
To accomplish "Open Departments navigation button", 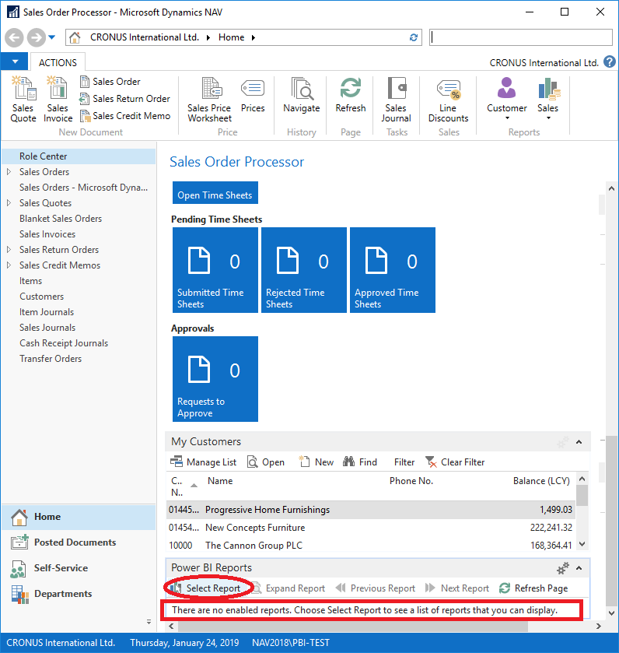I will 79,594.
